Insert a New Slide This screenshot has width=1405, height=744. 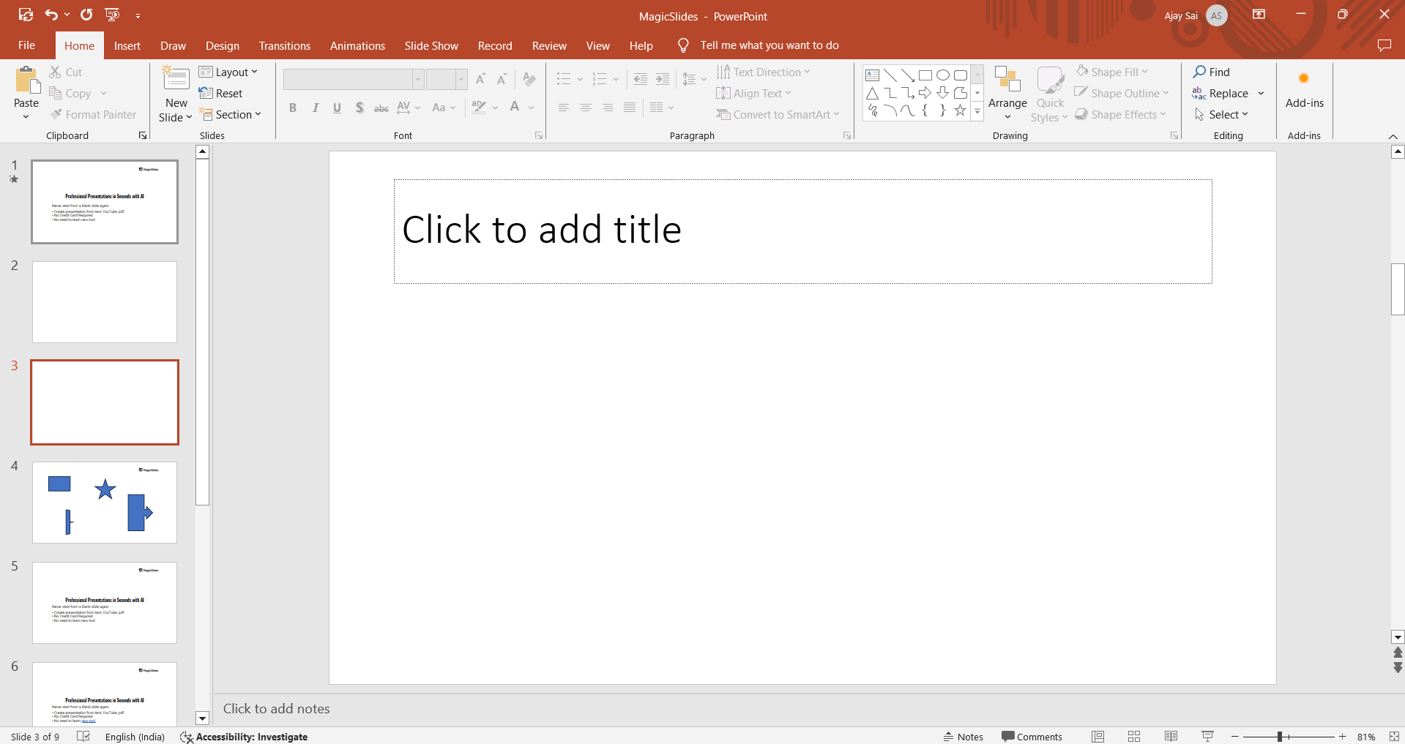click(x=176, y=79)
